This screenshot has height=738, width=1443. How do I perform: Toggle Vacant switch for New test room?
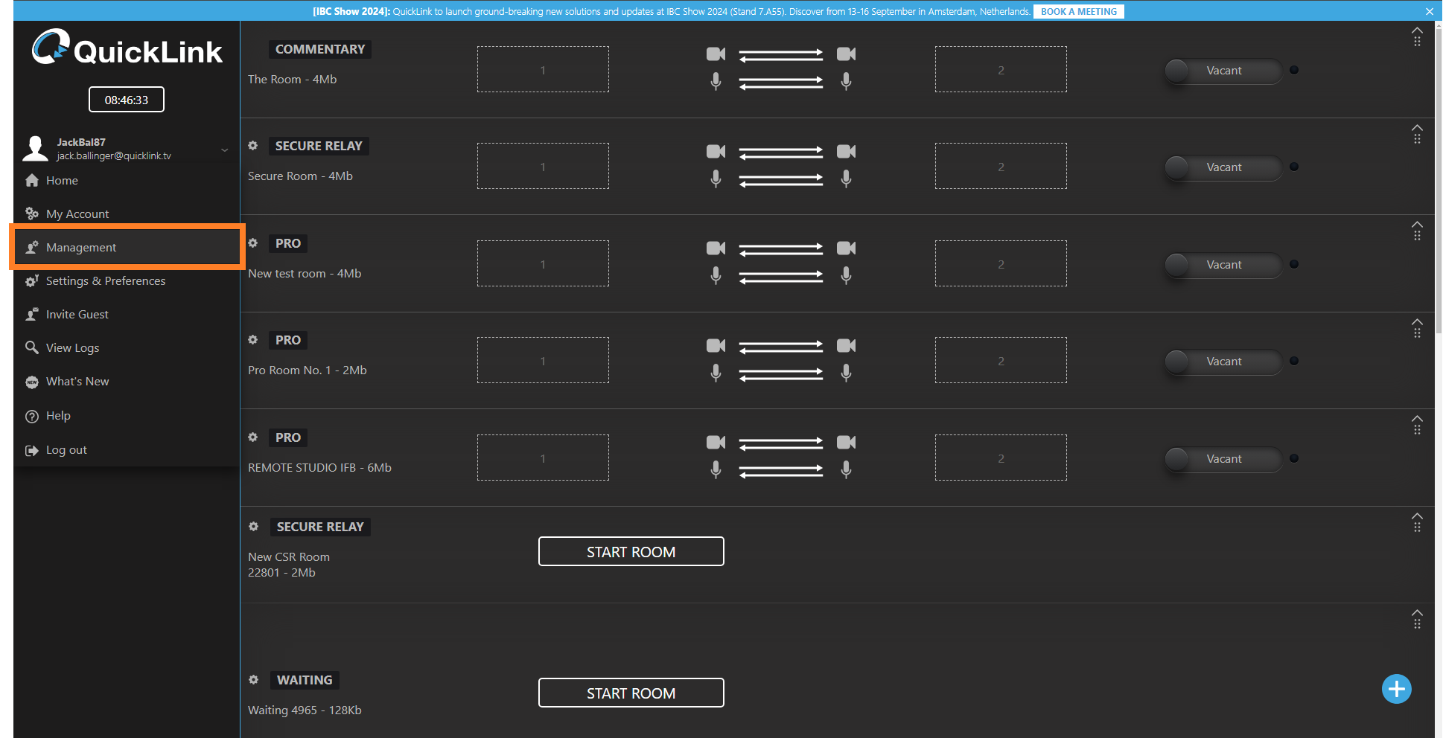tap(1222, 265)
